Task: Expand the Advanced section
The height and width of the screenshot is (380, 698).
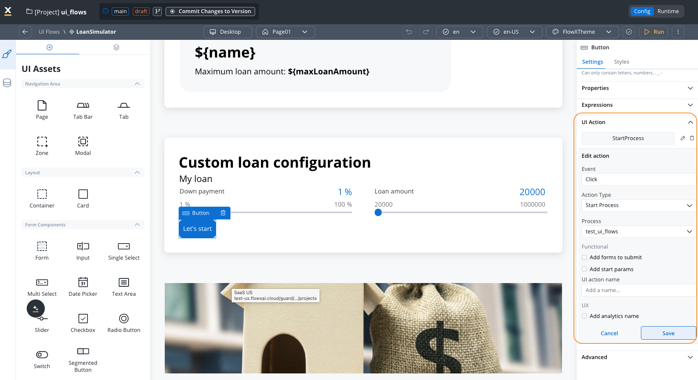Action: pos(637,357)
